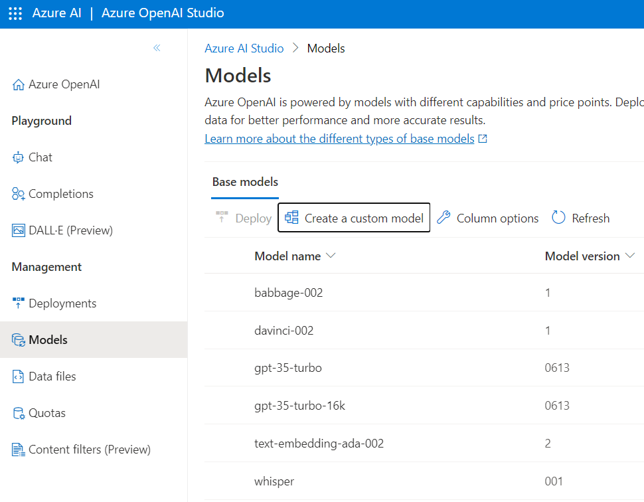Click Models breadcrumb text

[326, 48]
